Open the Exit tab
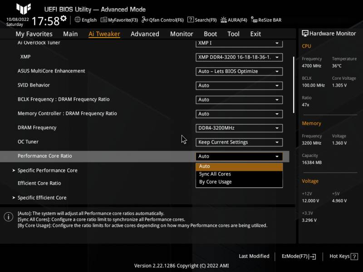Viewport: 363px width, 272px height. pos(255,34)
